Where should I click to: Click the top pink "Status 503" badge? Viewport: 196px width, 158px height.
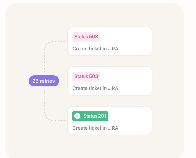click(86, 37)
